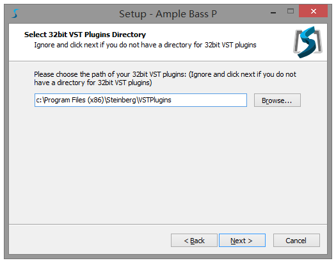Click blank button bar area left of Back
Viewport: 336px width, 263px height.
(x=90, y=240)
